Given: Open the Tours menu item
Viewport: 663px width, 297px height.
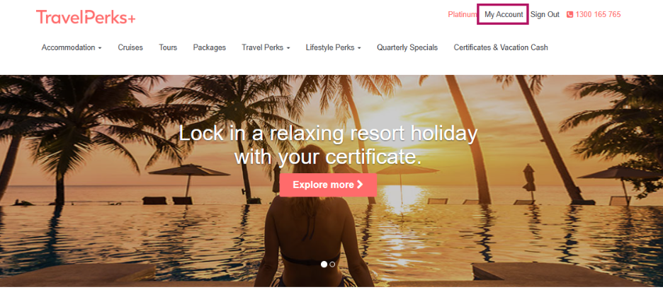Looking at the screenshot, I should click(x=168, y=47).
